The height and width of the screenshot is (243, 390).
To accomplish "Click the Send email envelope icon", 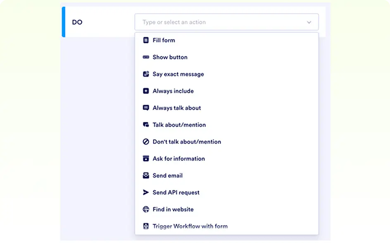I will click(x=145, y=176).
